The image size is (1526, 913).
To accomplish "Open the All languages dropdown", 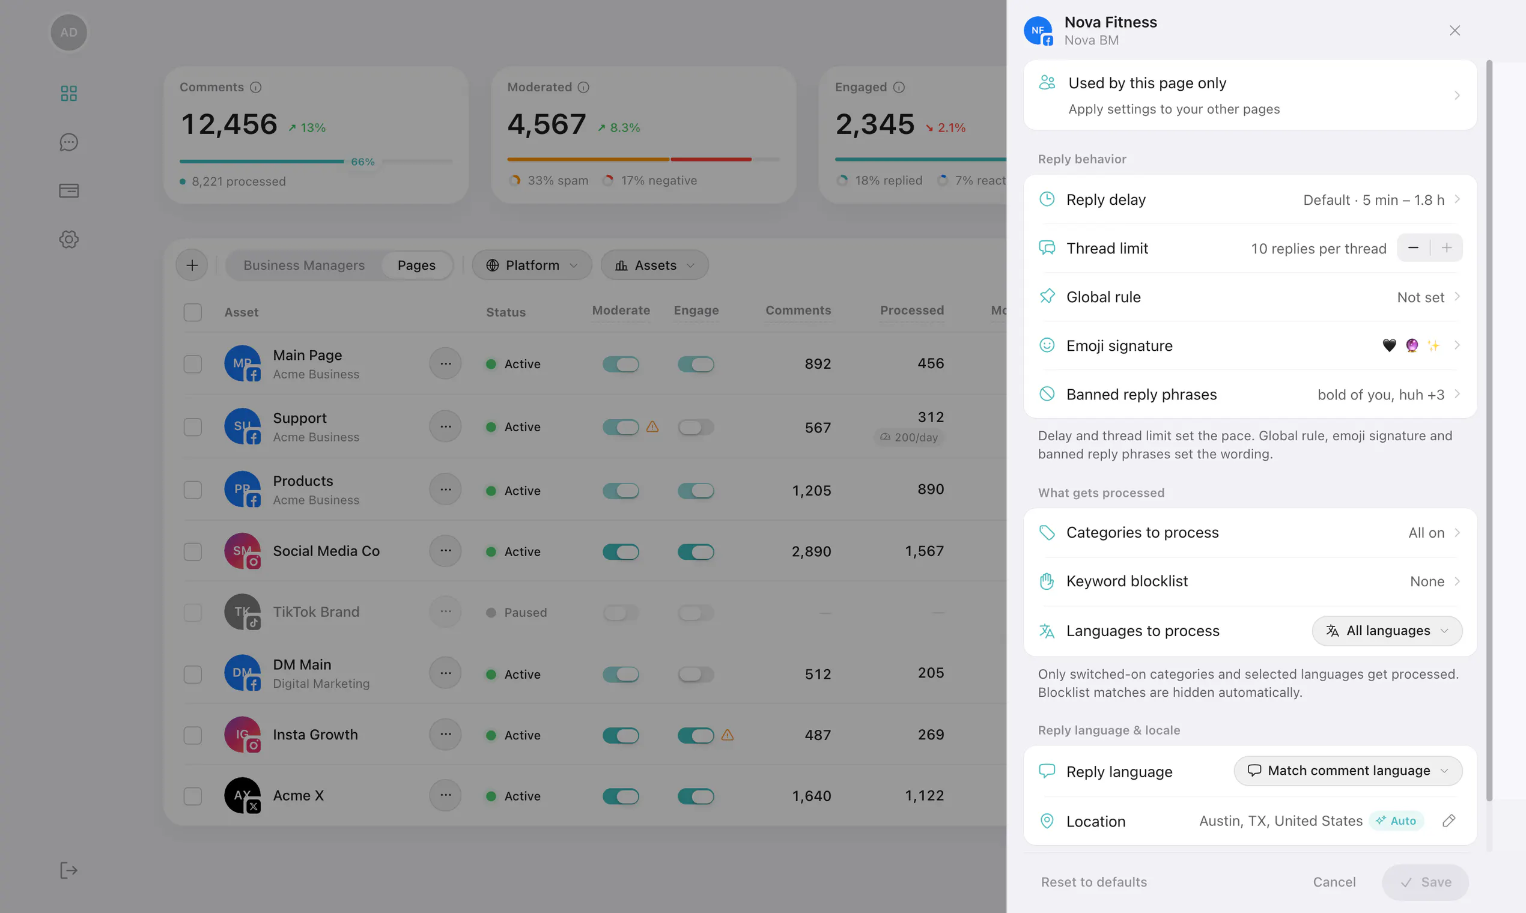I will 1387,631.
